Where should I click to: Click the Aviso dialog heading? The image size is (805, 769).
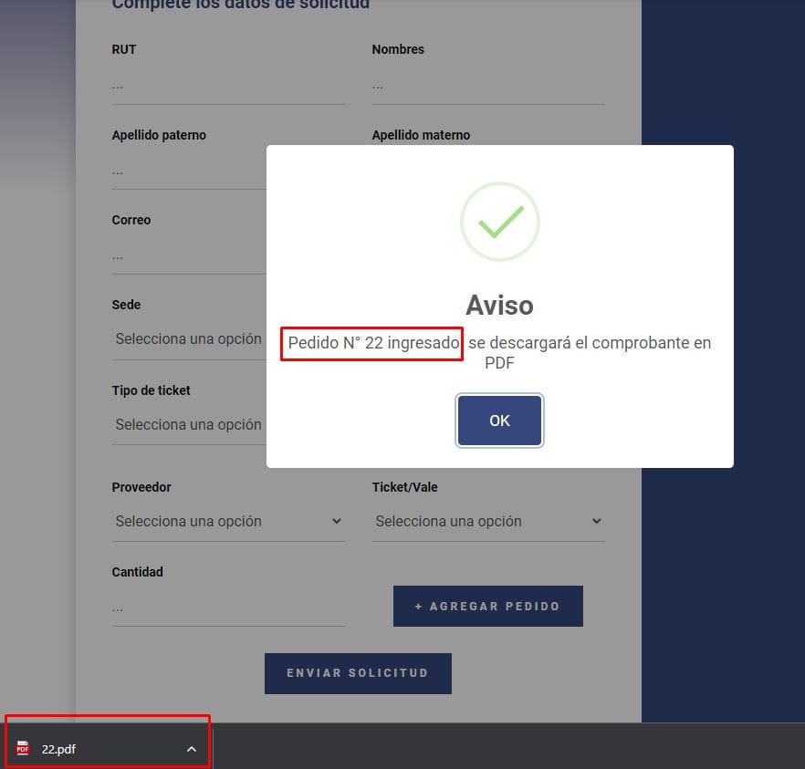click(x=499, y=305)
